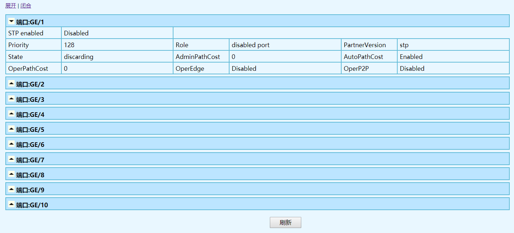This screenshot has height=233, width=514.
Task: Expand the 端口:GE/8 arrow icon
Action: coord(11,174)
